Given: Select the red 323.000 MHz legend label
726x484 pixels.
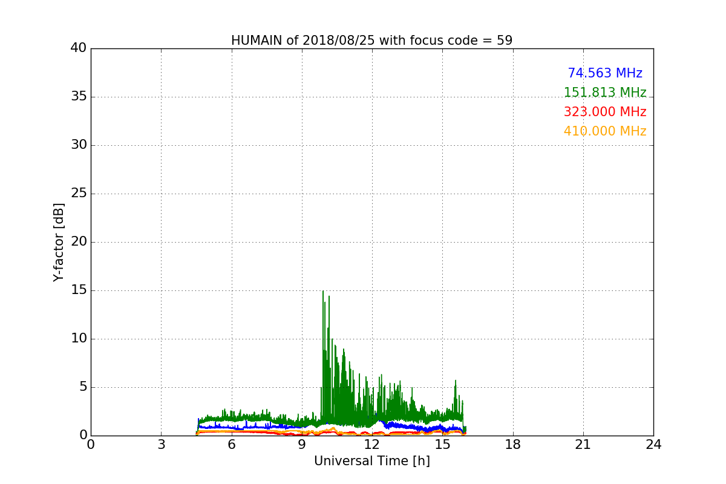Looking at the screenshot, I should (x=605, y=112).
